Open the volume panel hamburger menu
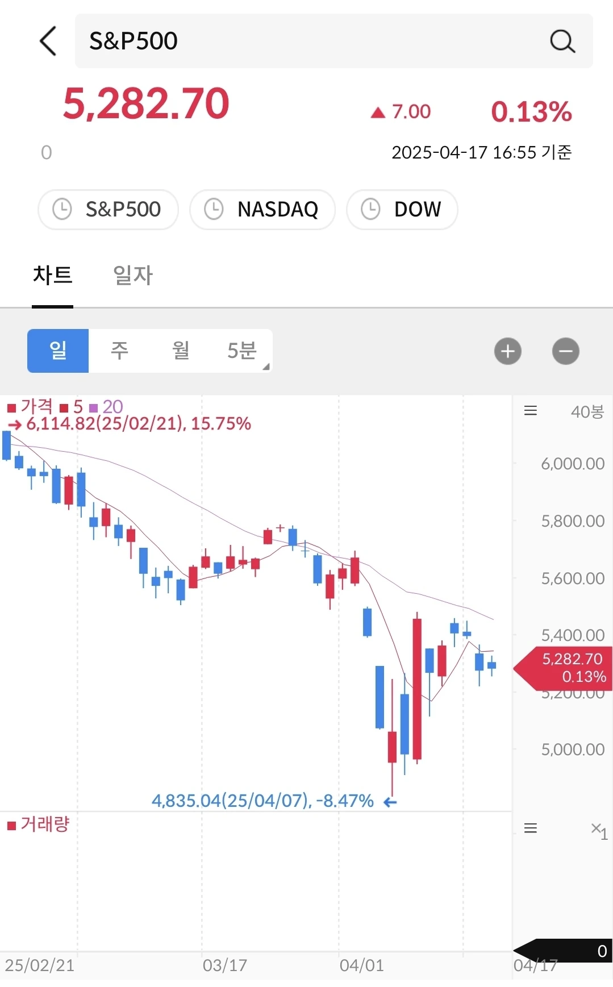This screenshot has width=613, height=987. click(530, 828)
